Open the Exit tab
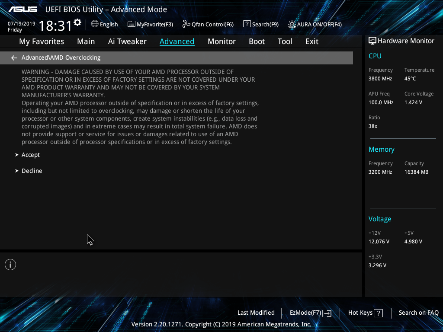The width and height of the screenshot is (443, 332). 312,41
